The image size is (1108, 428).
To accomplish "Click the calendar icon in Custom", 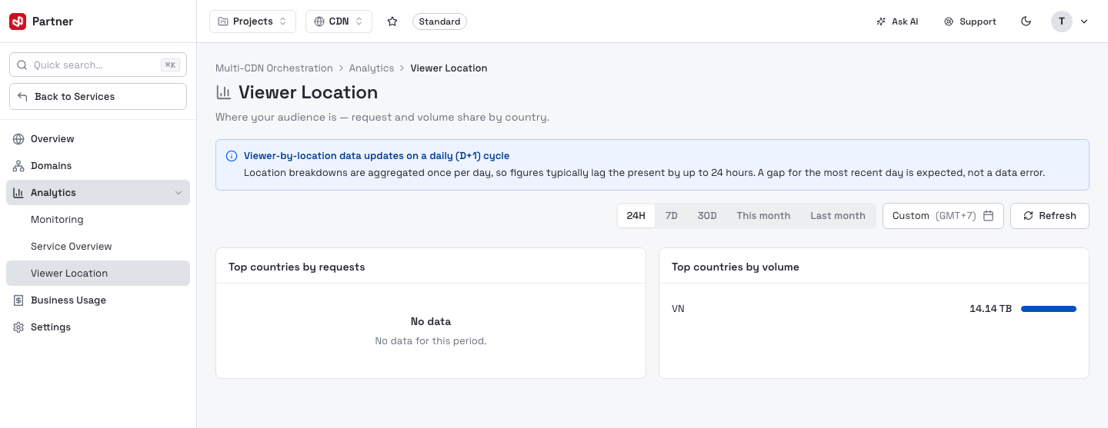I will (x=989, y=216).
